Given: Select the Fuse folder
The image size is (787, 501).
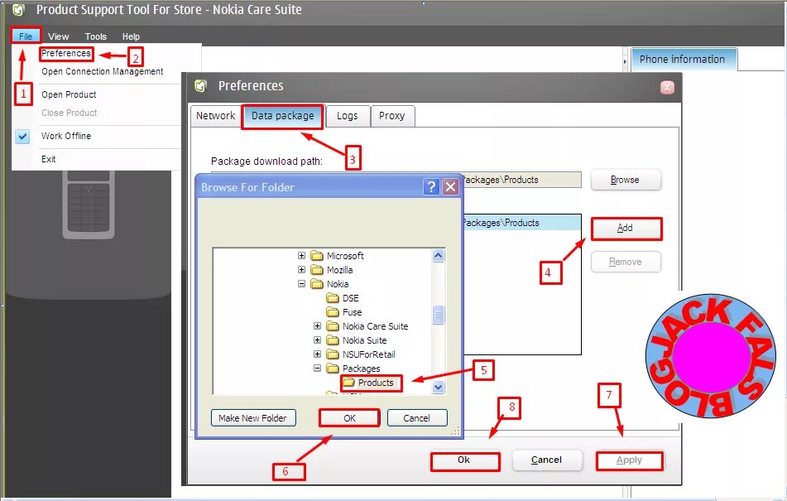Looking at the screenshot, I should [x=343, y=311].
